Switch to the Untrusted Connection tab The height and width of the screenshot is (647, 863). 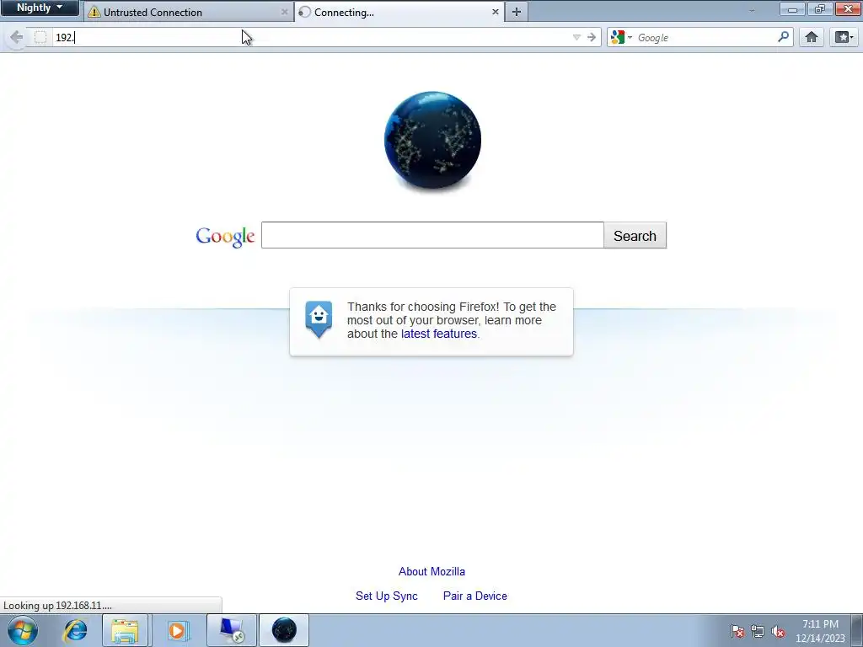(188, 12)
